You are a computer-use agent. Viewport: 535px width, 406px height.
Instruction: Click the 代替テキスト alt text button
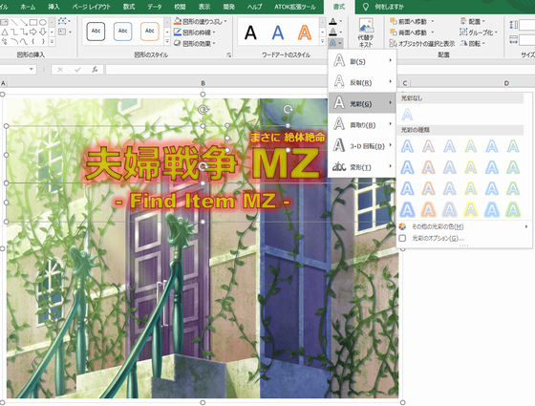tap(366, 32)
